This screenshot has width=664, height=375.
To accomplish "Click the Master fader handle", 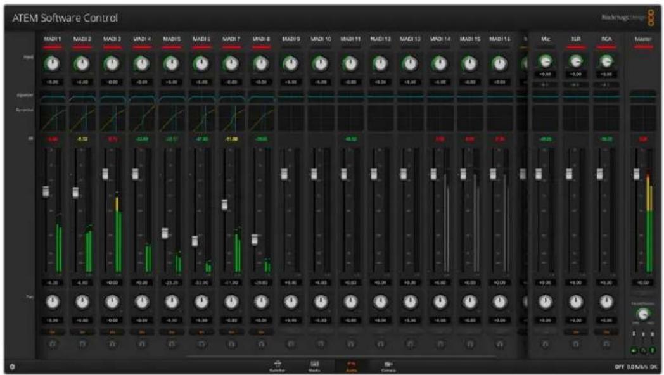I will point(636,174).
